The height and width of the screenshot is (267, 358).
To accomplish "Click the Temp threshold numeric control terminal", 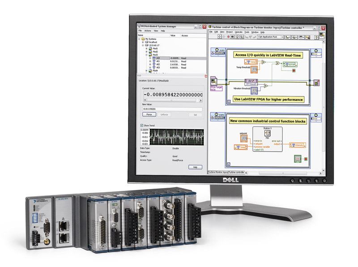I will click(254, 69).
